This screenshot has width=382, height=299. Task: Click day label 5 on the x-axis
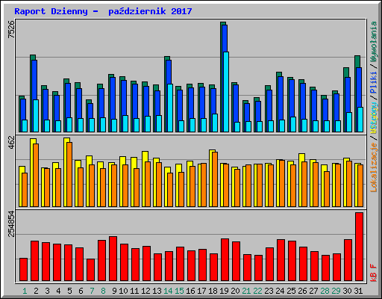click(69, 291)
